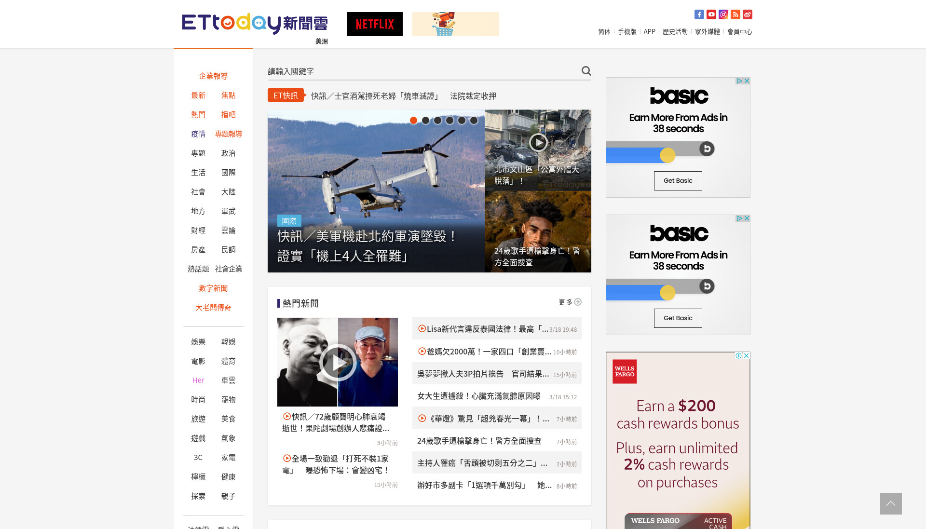Screen dimensions: 926x529
Task: Open 歷史活動 link
Action: pos(675,32)
